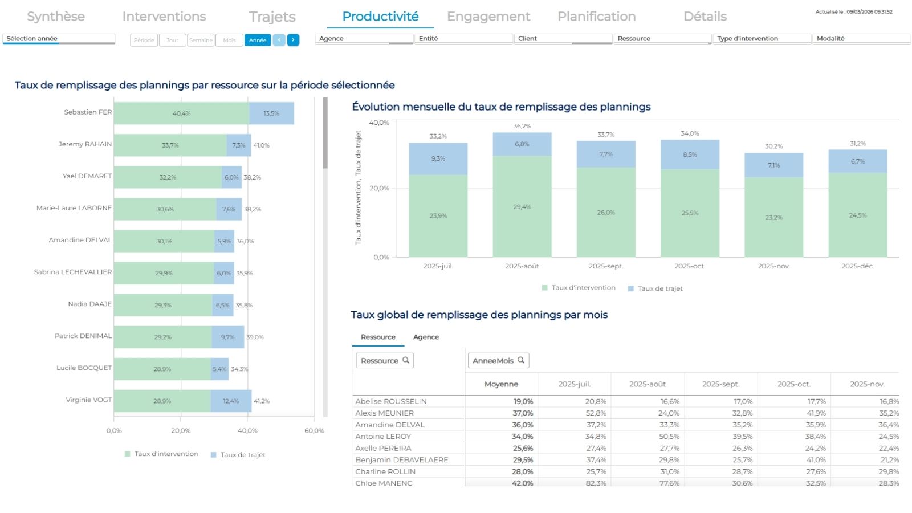Open the Agence filter dropdown
The image size is (912, 513).
[364, 39]
